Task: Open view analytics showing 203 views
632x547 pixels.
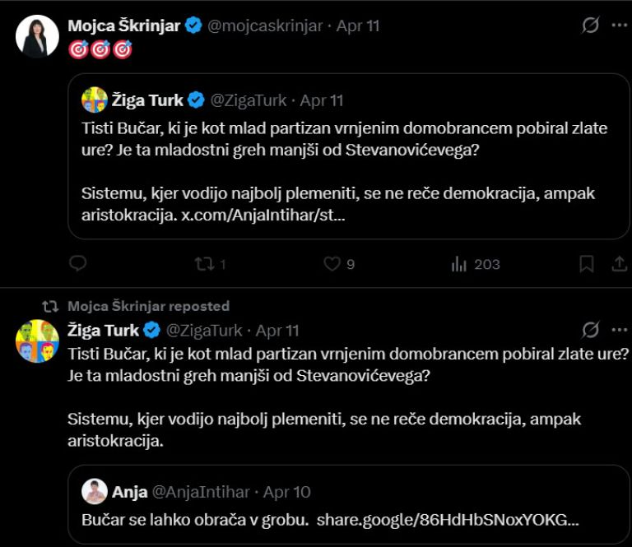Action: [476, 264]
